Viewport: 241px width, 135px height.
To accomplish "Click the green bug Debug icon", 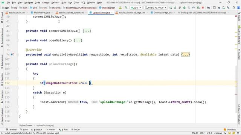I will click(x=184, y=7).
